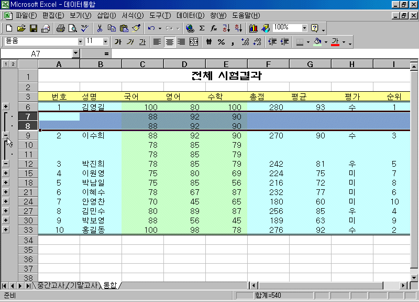
Task: Click vertical scrollbar down arrow
Action: pos(414,278)
